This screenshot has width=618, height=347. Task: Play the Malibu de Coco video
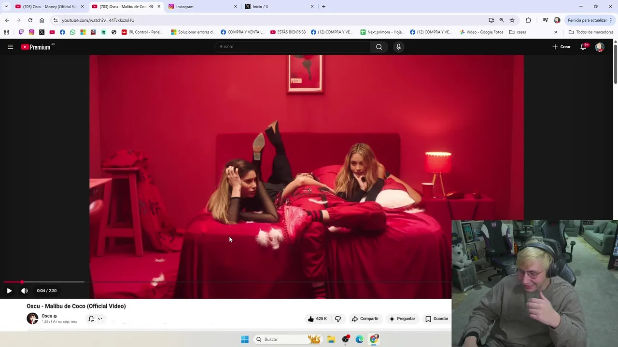(9, 291)
